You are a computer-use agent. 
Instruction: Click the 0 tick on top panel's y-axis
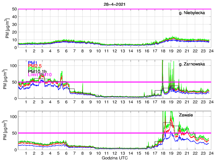[15, 48]
